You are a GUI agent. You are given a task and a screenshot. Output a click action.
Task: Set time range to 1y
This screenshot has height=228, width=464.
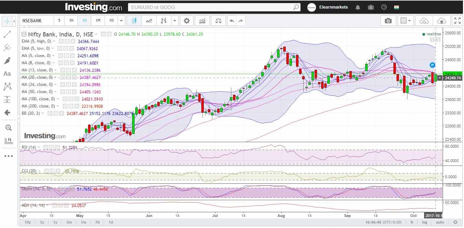(55, 222)
